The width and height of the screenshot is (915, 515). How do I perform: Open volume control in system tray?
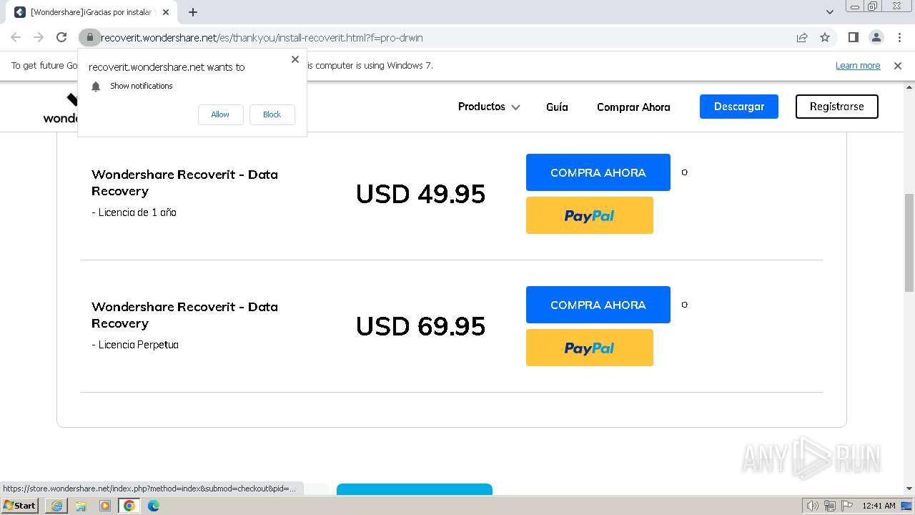click(813, 506)
